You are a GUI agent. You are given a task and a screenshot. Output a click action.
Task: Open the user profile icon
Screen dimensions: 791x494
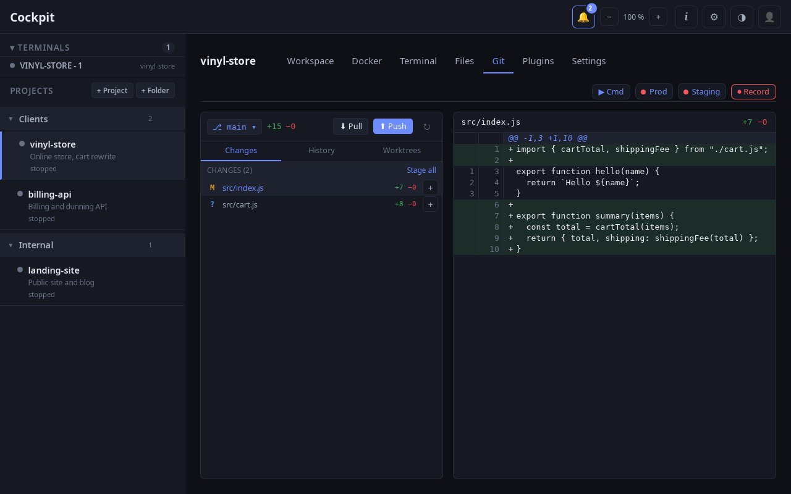coord(769,17)
